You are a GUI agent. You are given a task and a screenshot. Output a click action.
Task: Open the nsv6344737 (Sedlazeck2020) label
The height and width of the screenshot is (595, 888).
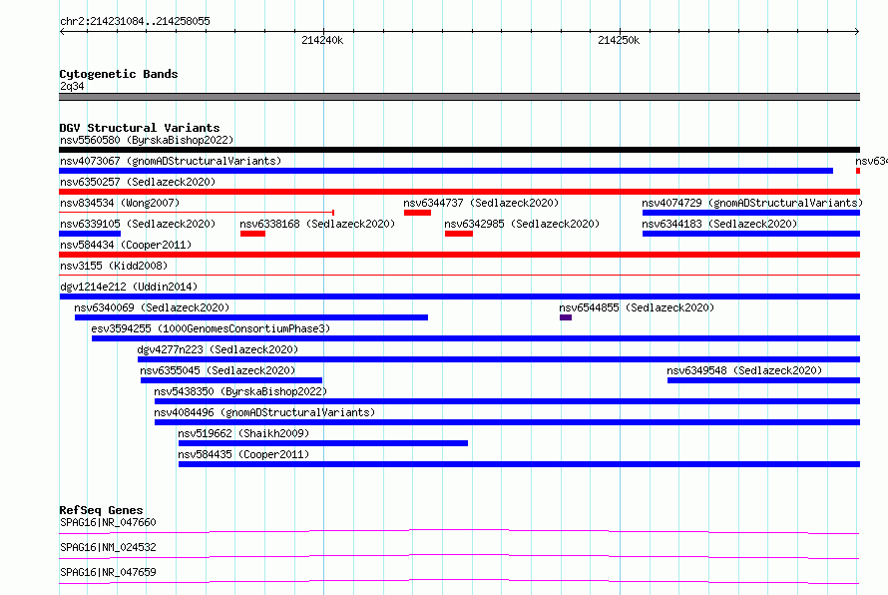pos(481,203)
